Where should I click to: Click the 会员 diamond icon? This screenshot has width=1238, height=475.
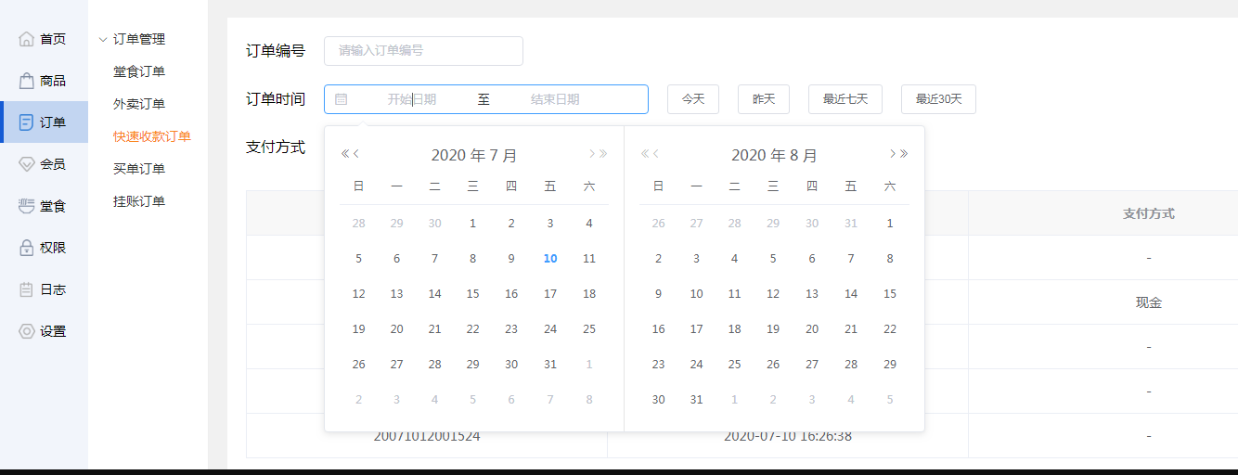click(26, 164)
